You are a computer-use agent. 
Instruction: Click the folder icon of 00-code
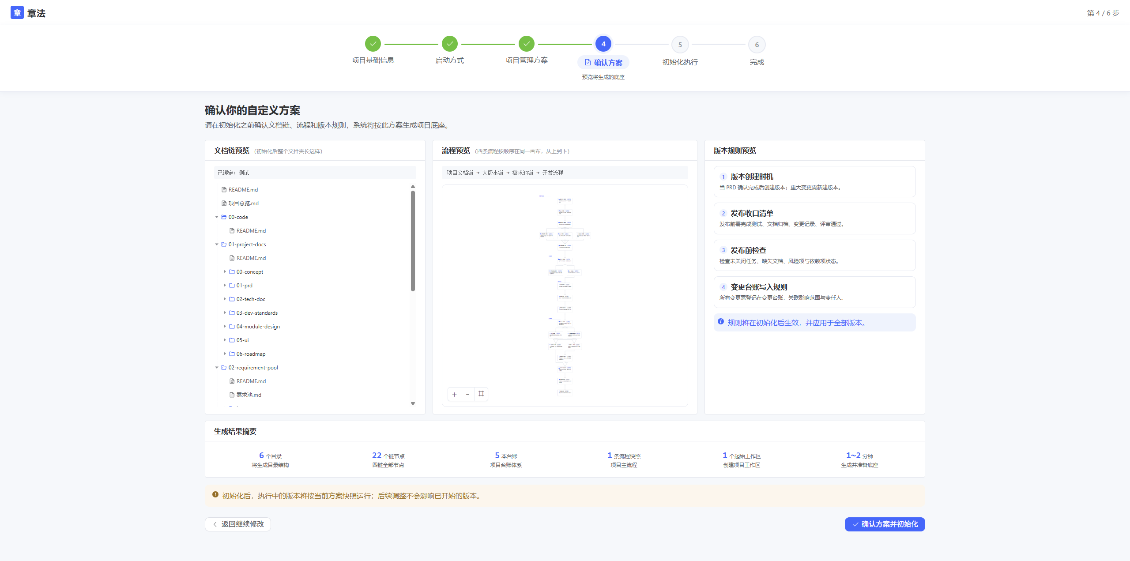click(224, 217)
